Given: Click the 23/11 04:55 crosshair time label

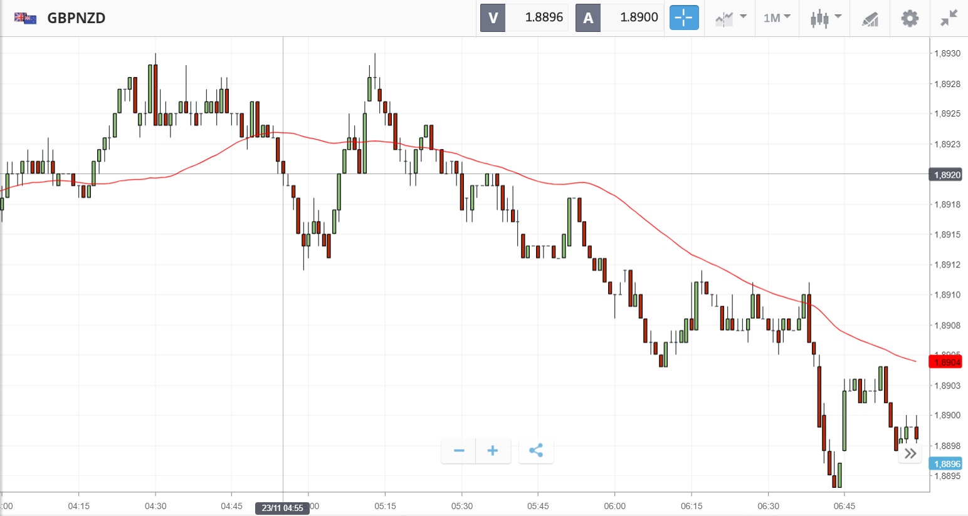Looking at the screenshot, I should click(x=282, y=508).
